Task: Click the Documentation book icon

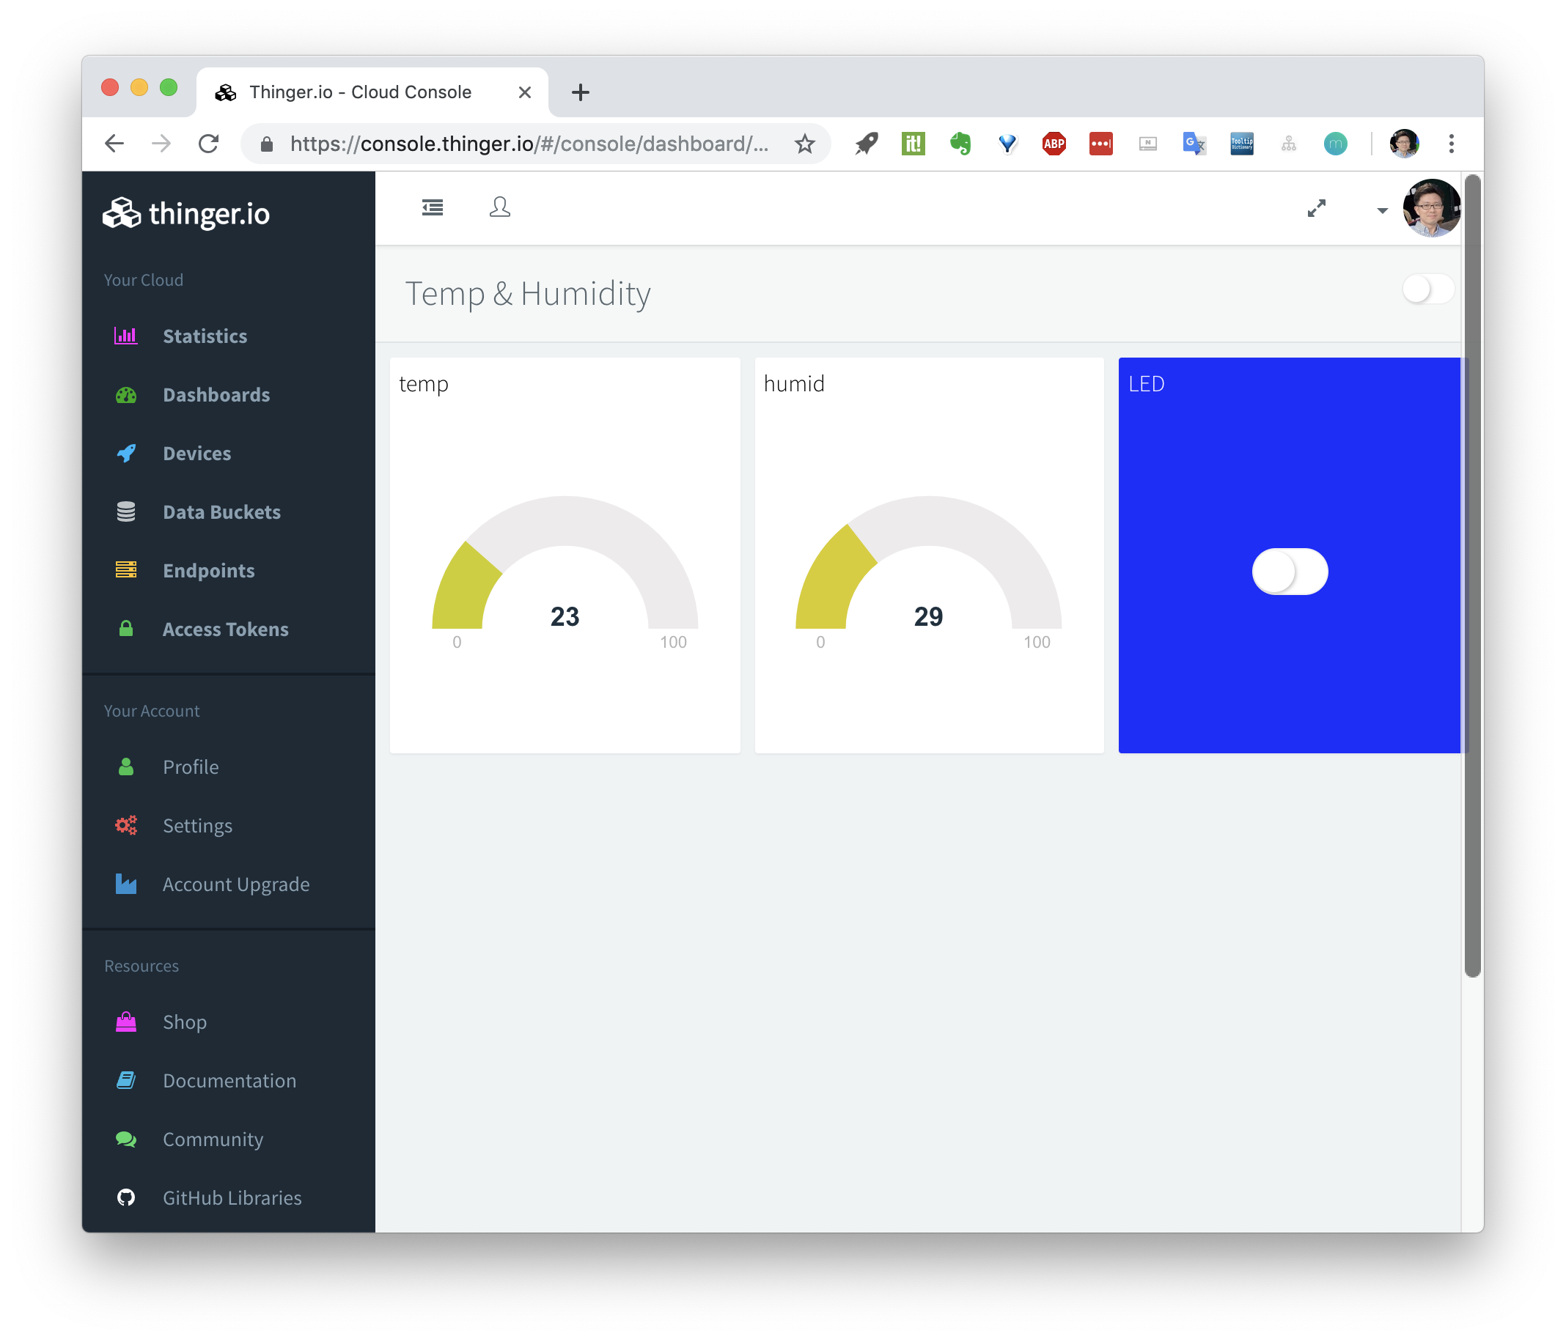Action: point(125,1080)
